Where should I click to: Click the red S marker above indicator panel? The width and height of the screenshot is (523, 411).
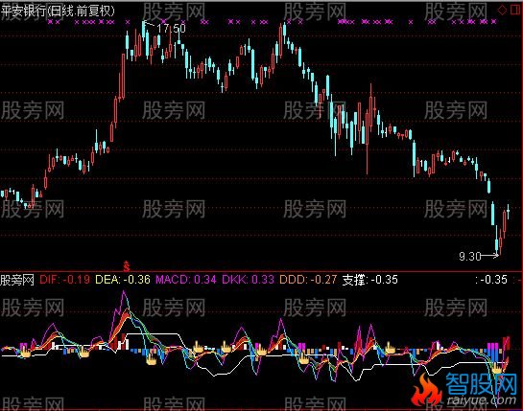coord(126,265)
